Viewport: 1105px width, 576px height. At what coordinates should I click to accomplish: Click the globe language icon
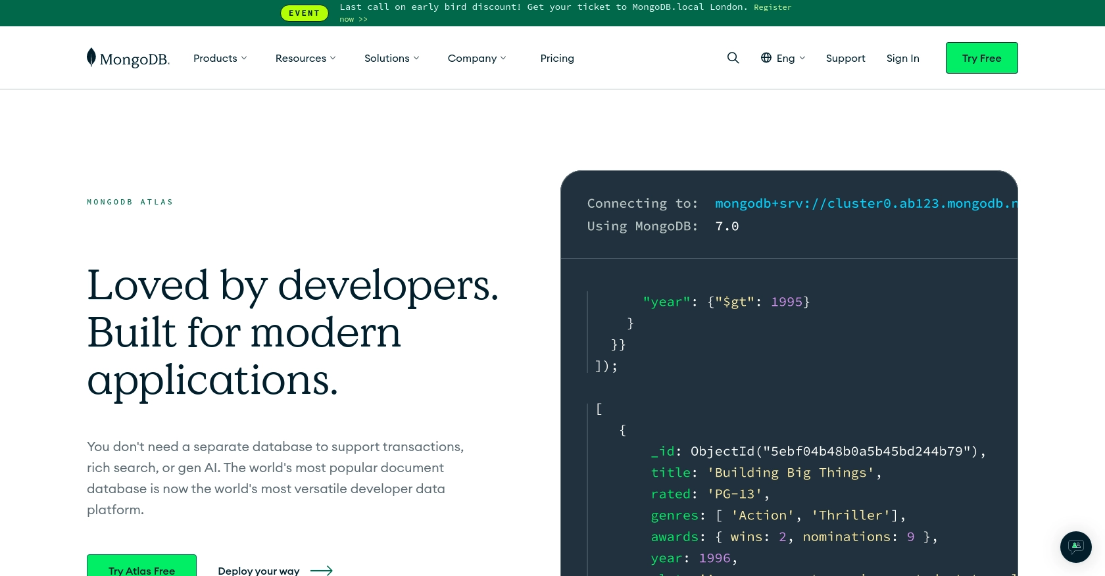(x=766, y=58)
